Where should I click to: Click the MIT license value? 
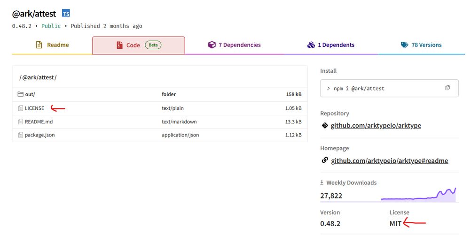(395, 224)
